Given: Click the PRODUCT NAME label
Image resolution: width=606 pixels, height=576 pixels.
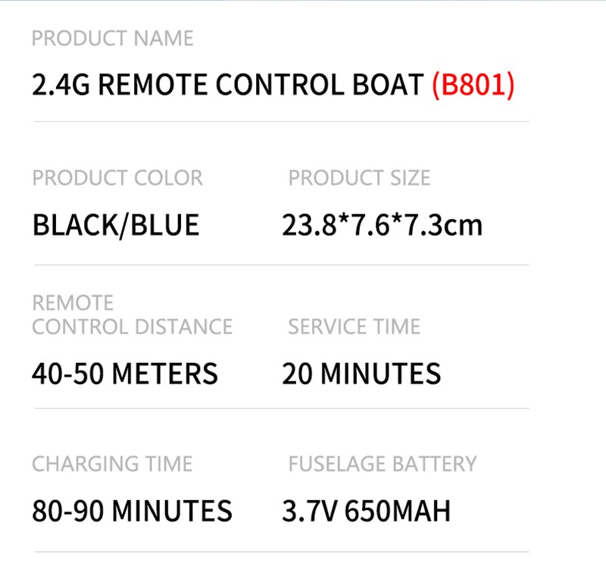Looking at the screenshot, I should tap(112, 38).
